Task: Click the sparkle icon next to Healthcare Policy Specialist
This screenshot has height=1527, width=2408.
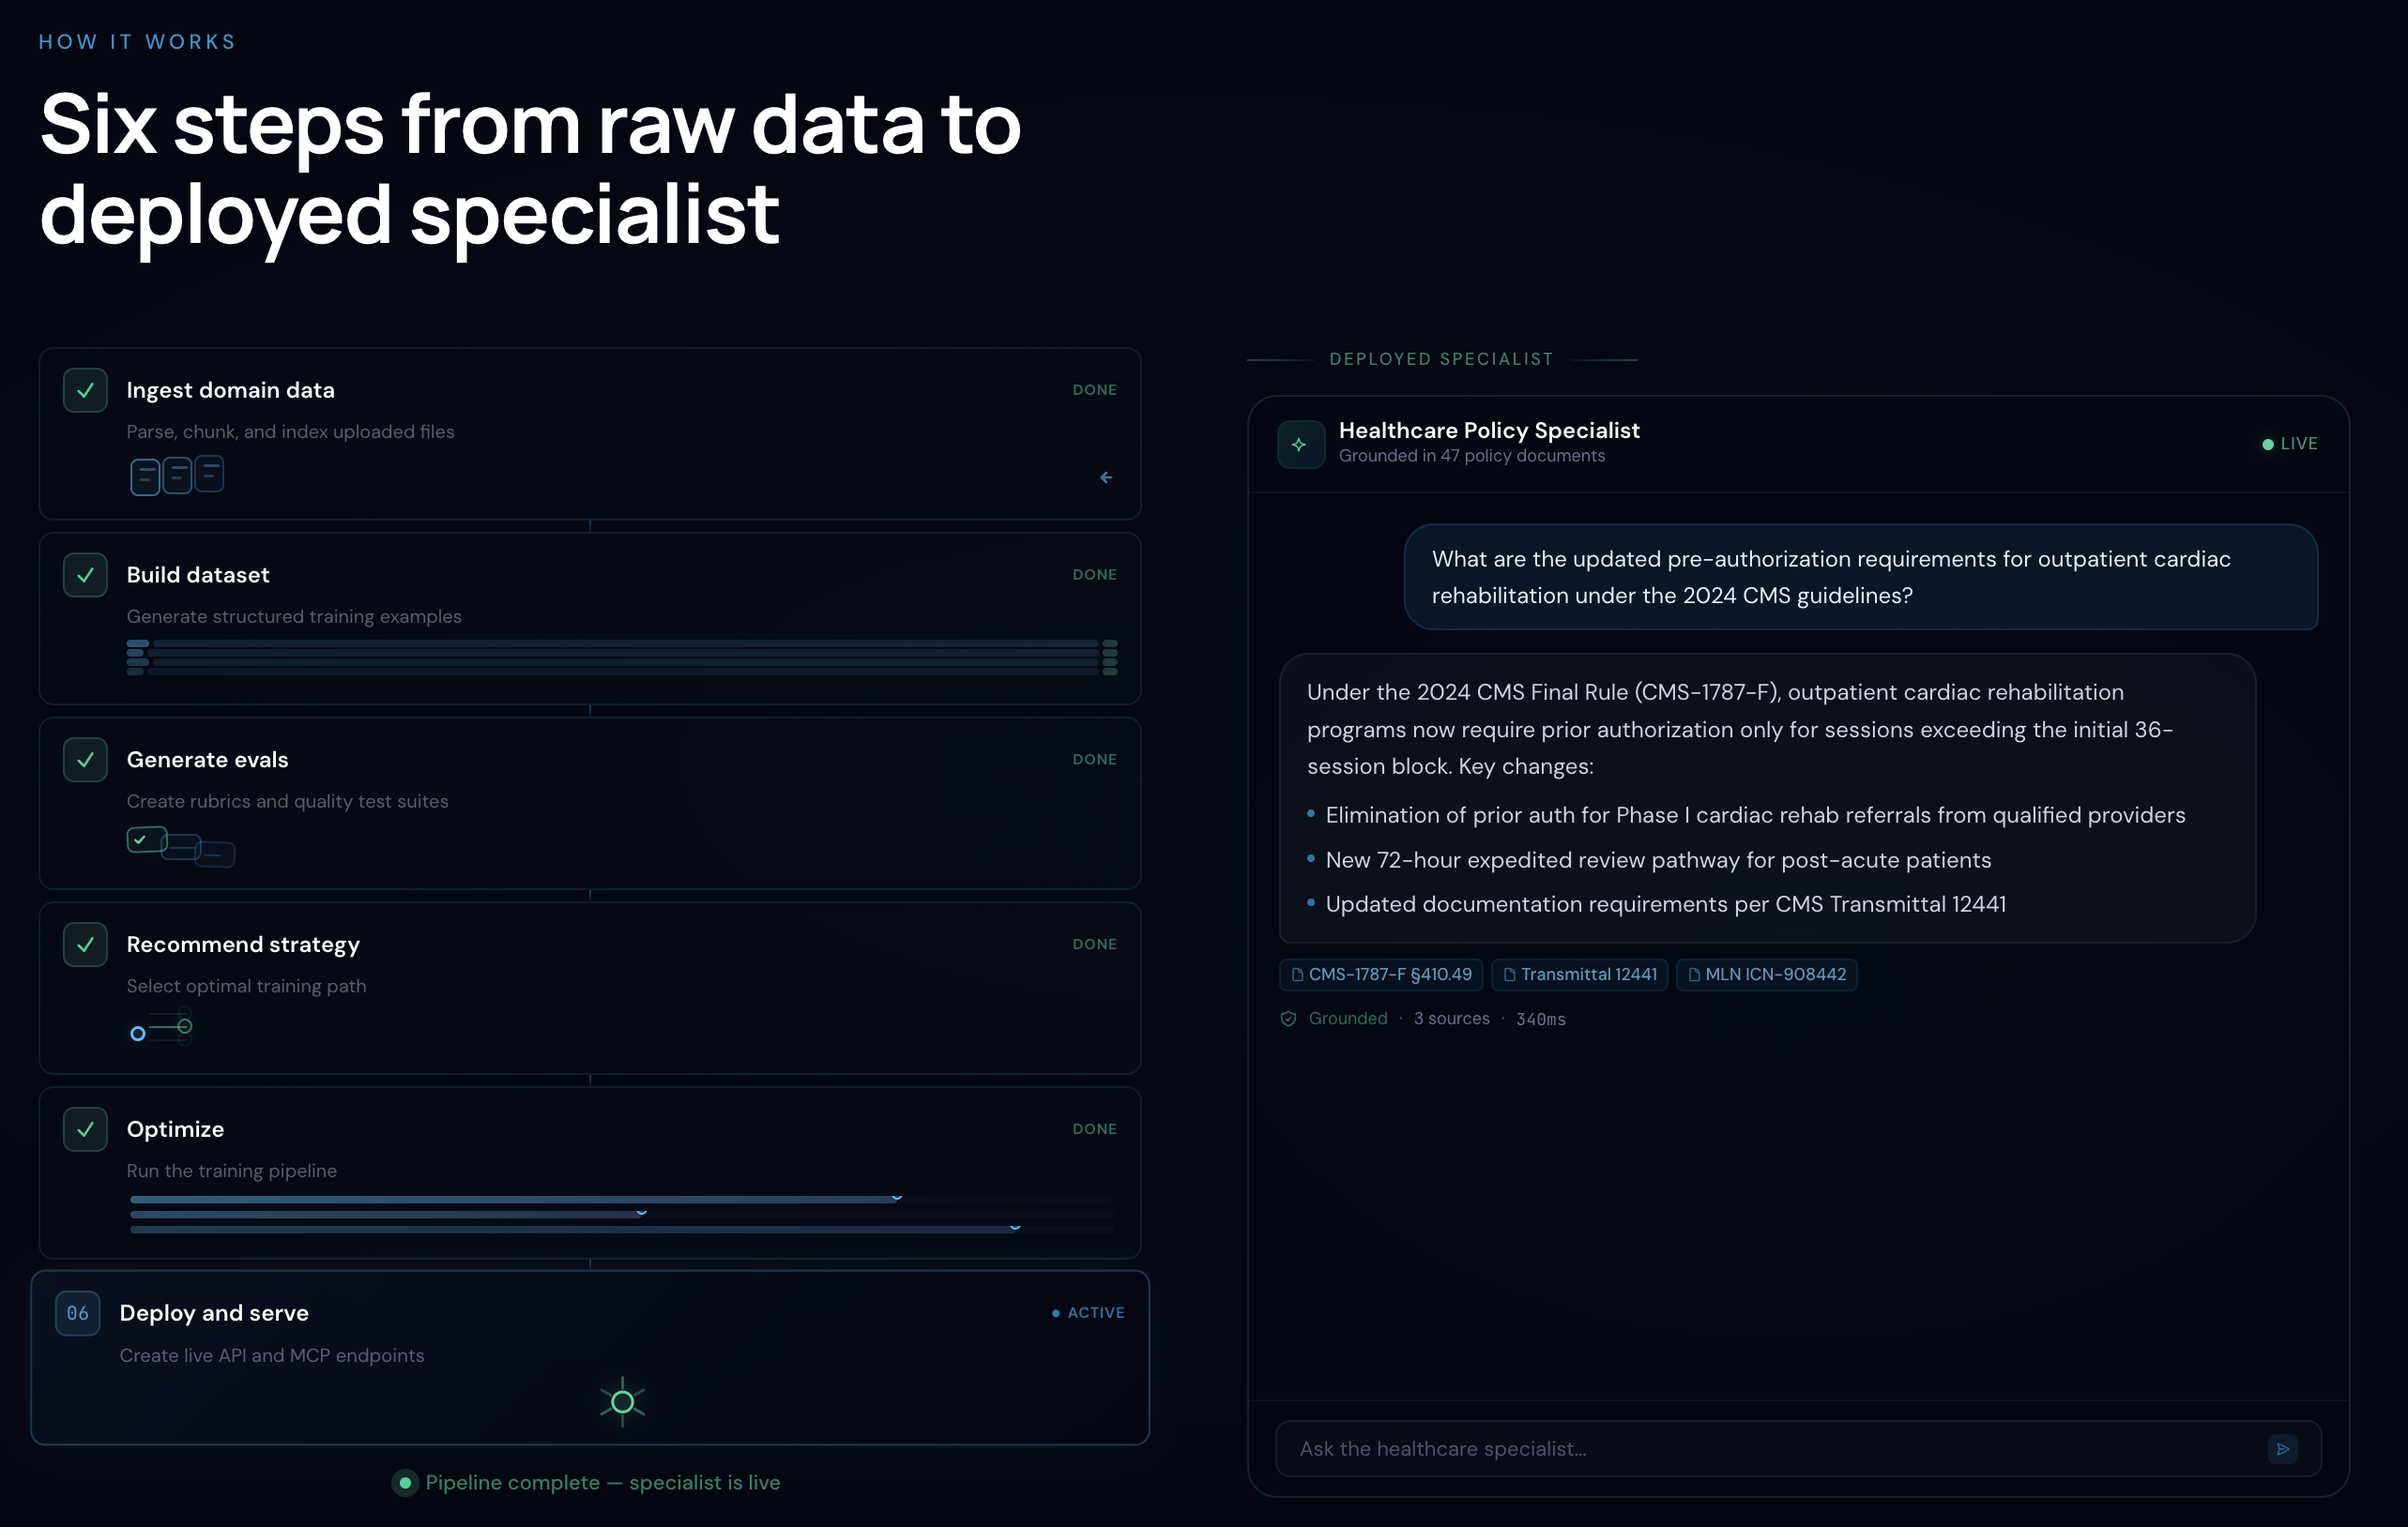Action: [1300, 443]
